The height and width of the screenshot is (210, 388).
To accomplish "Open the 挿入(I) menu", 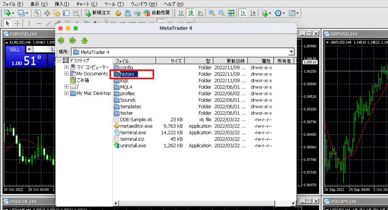I will click(x=62, y=4).
